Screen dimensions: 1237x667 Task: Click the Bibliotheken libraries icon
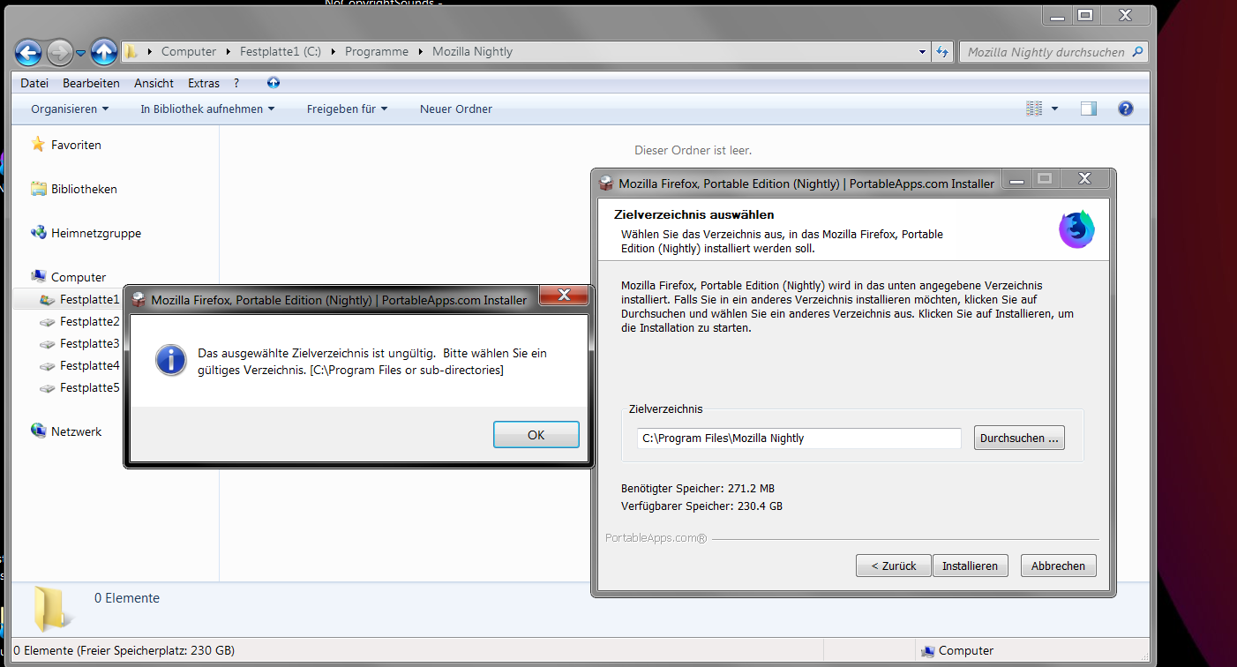coord(38,189)
